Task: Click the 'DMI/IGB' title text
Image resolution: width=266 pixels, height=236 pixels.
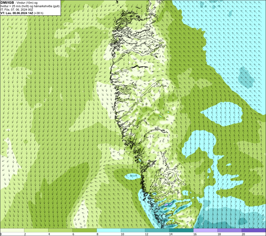Action: (7, 3)
